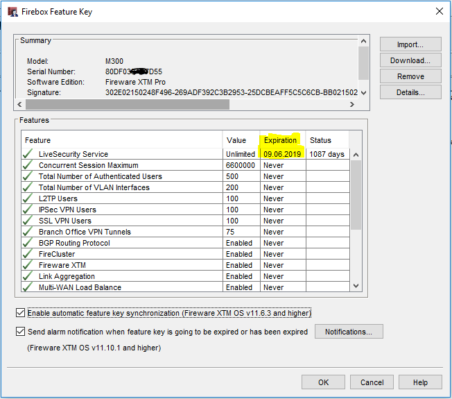Screen dimensions: 452x399
Task: Select the SSL VPN Users row
Action: click(x=186, y=221)
